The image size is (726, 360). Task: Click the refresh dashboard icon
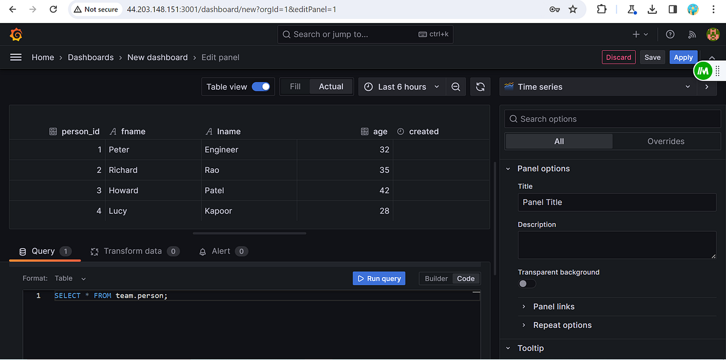[x=480, y=86]
